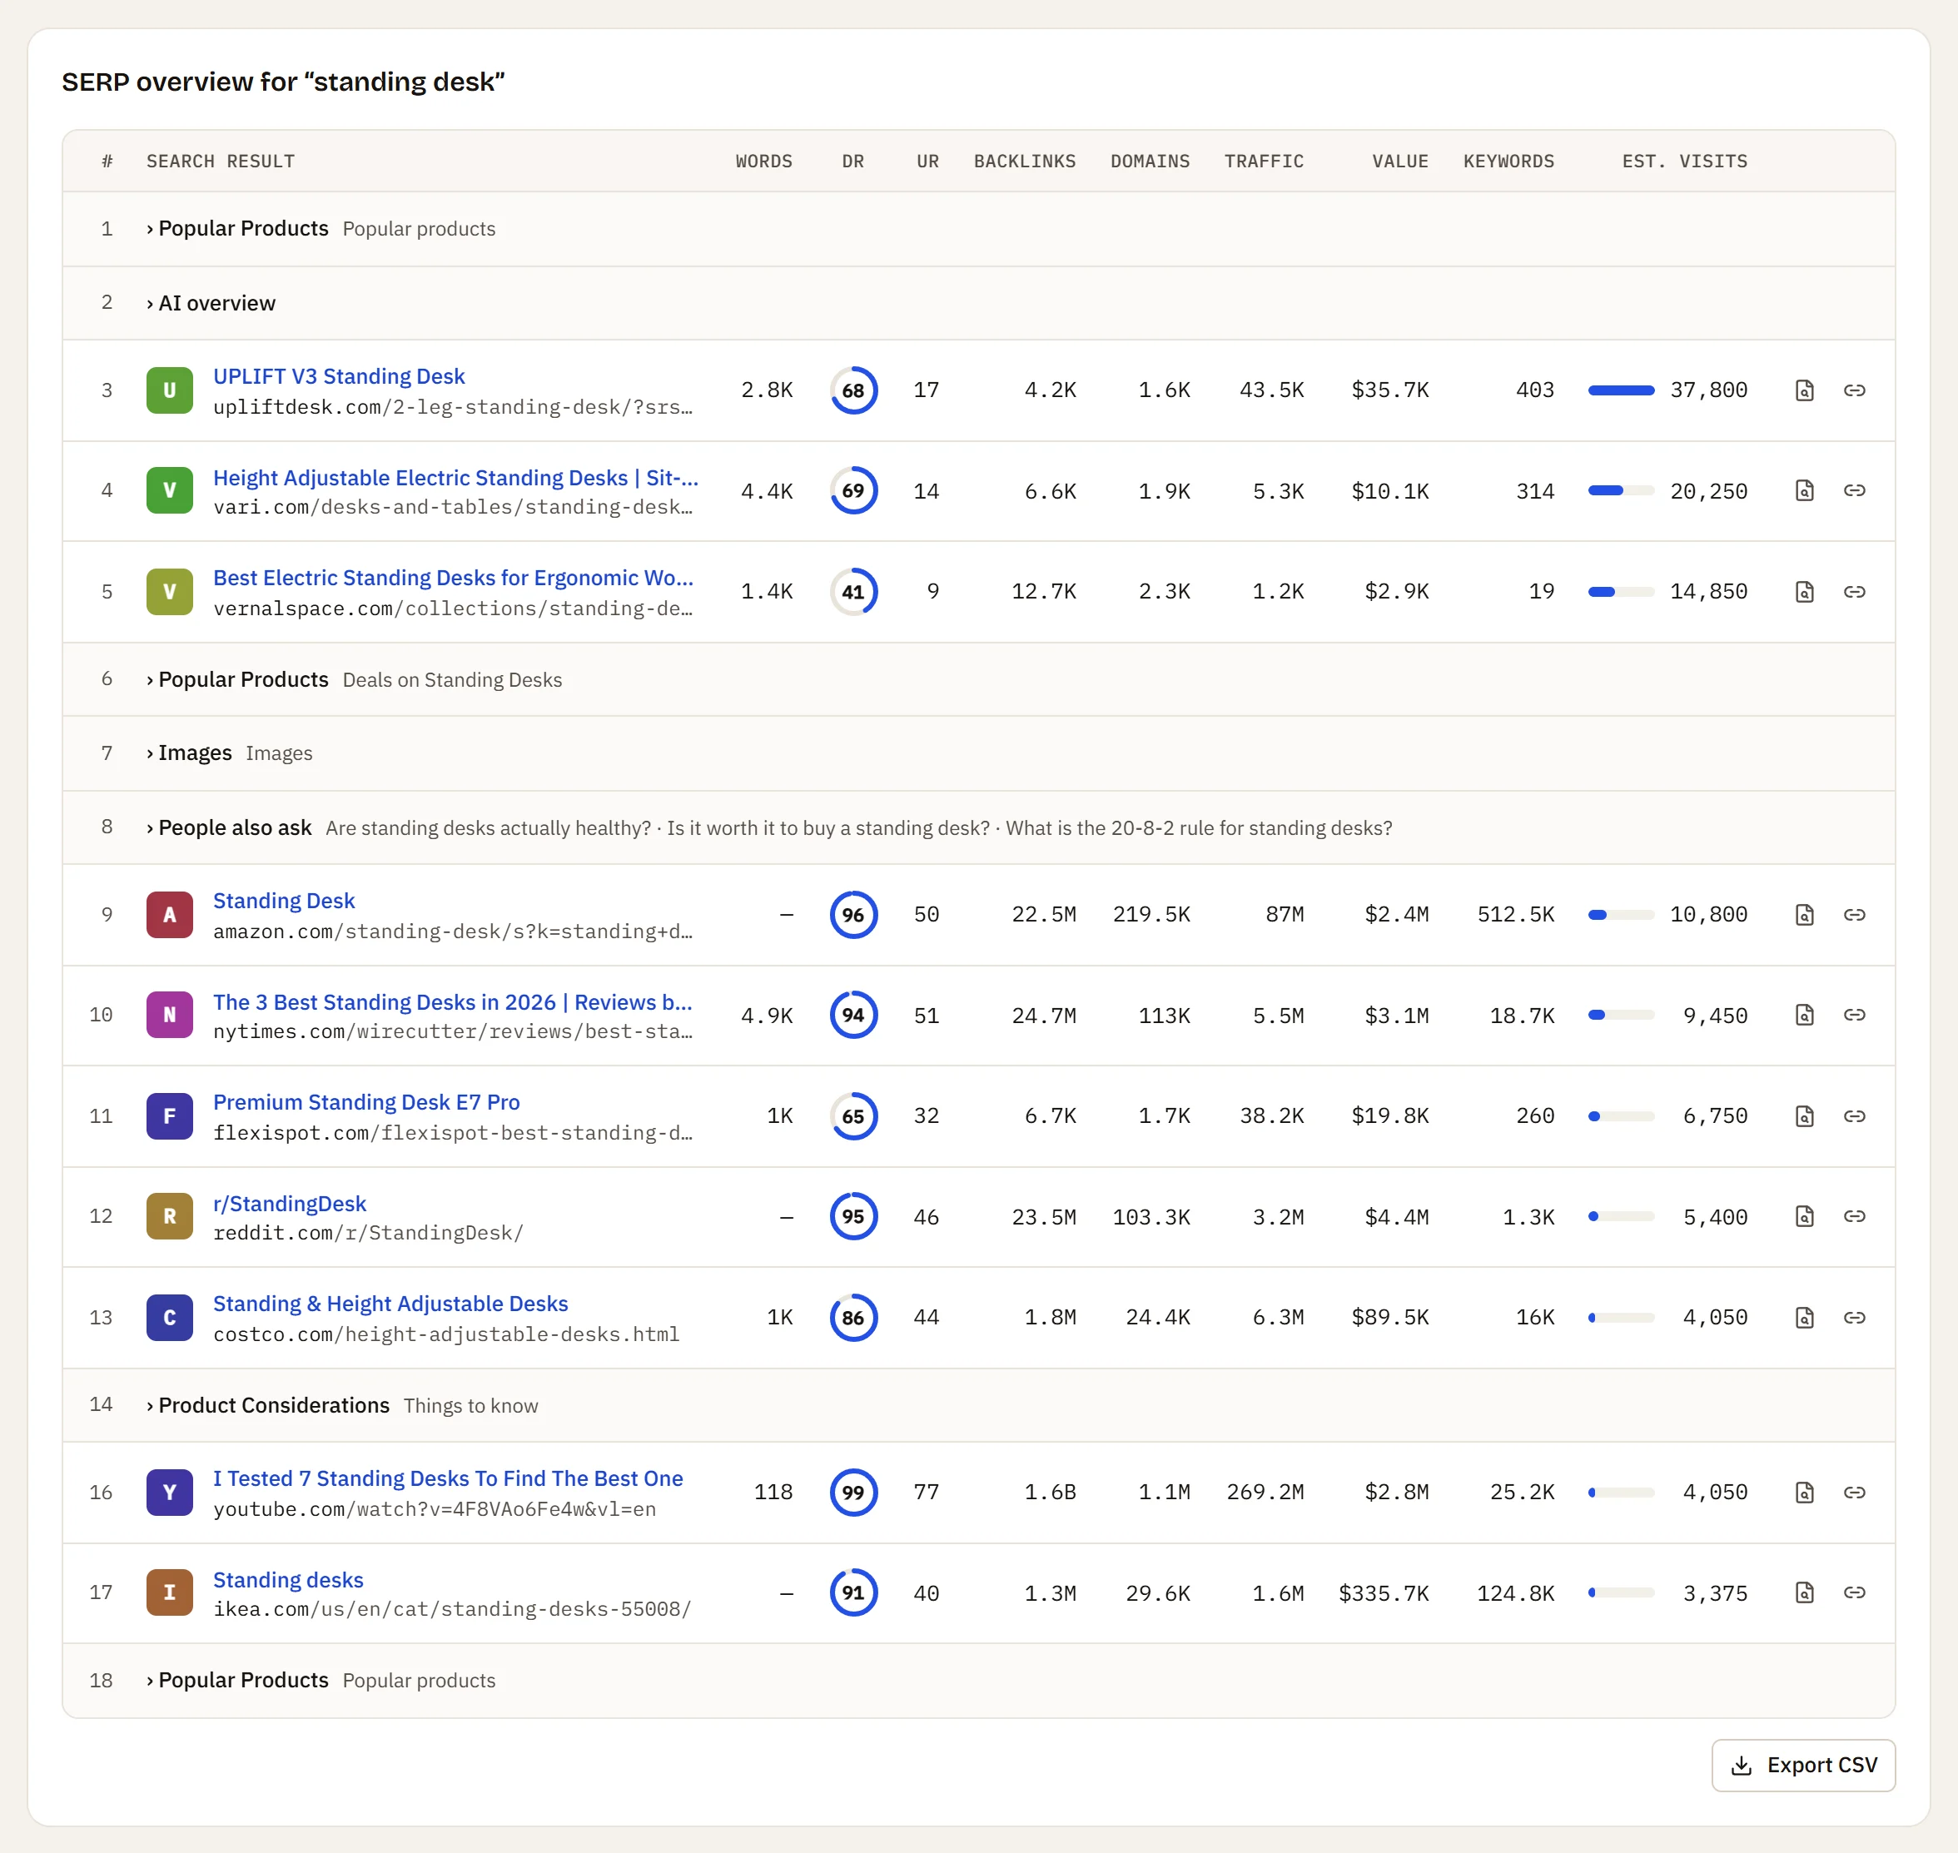Expand the AI overview row
1958x1853 pixels.
(979, 303)
